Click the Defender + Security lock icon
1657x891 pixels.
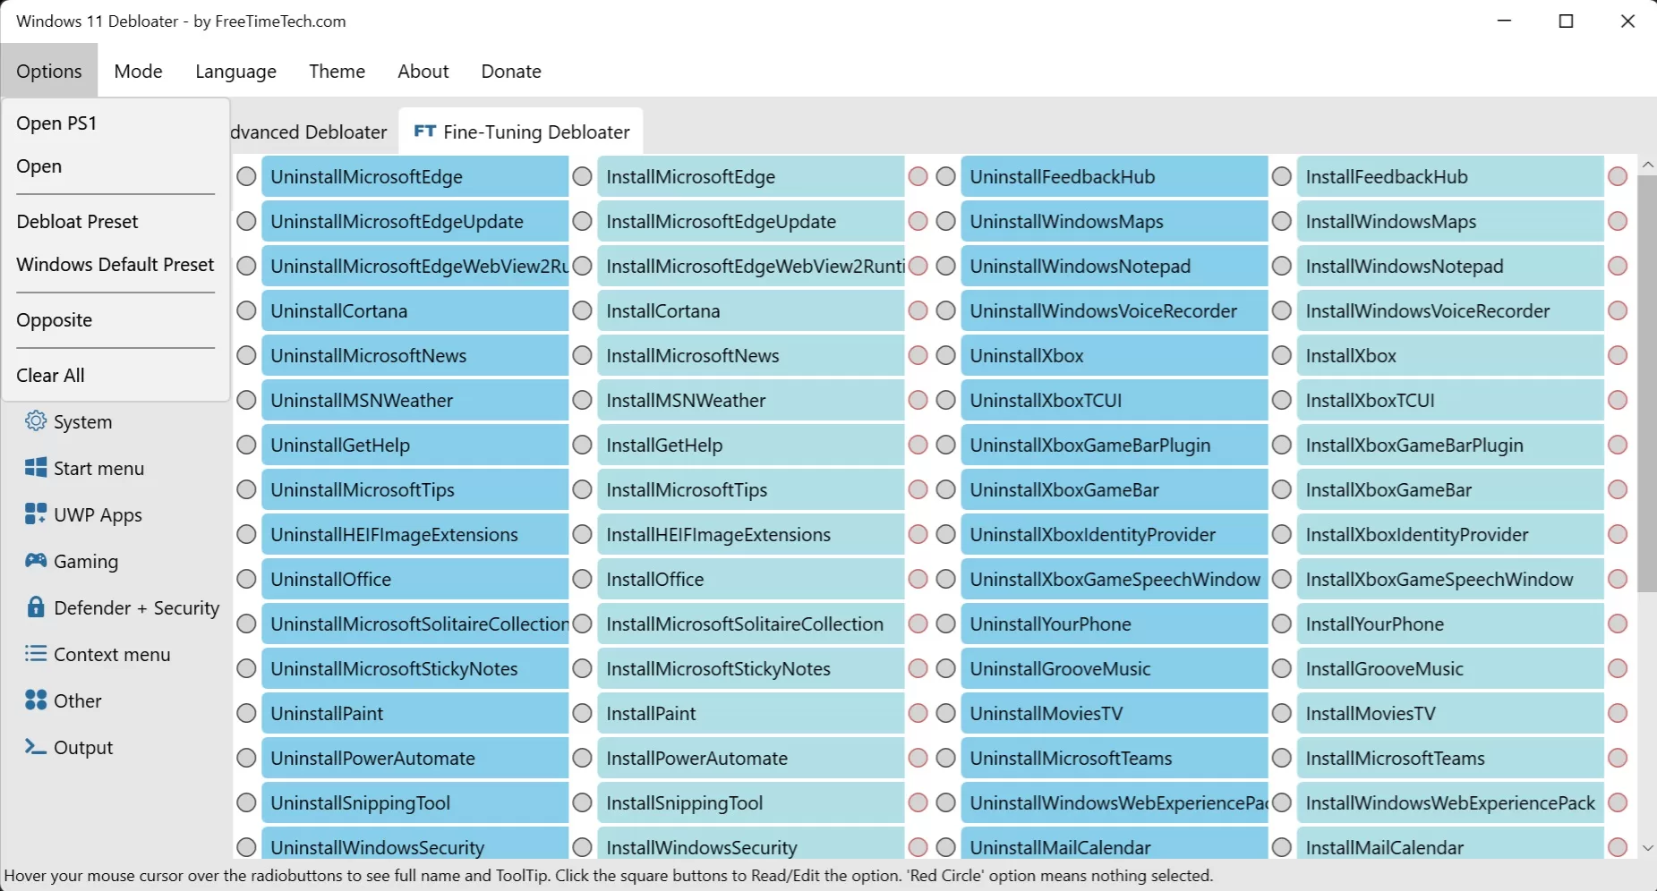36,607
